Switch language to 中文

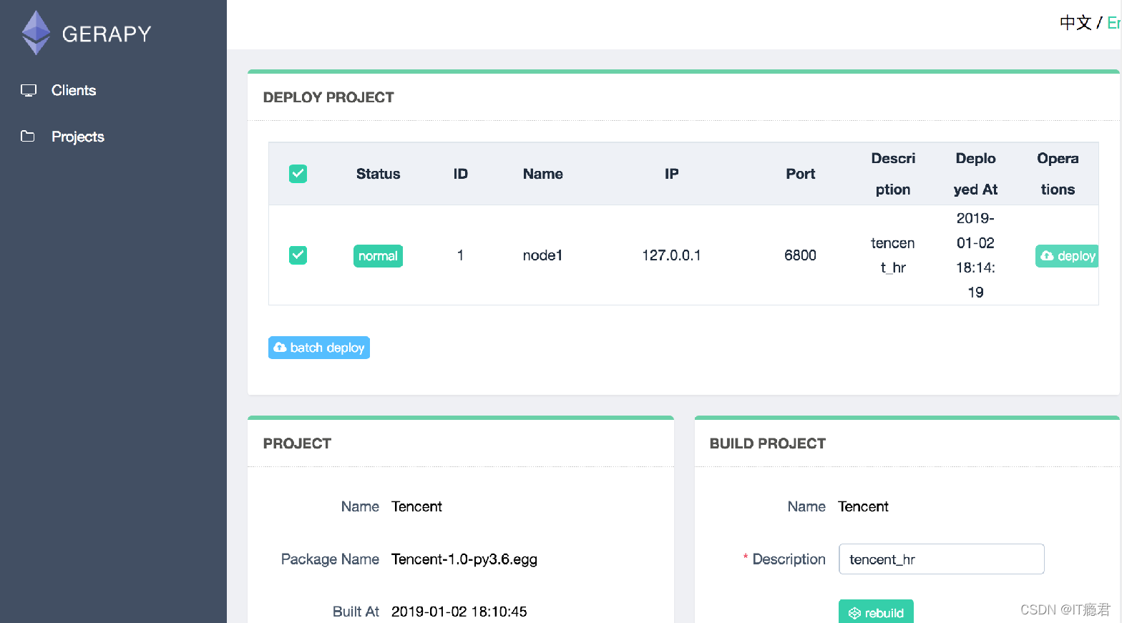[1075, 23]
